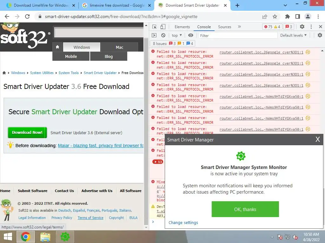Open the Privacy Policy footer link
Viewport: 325px width, 243px height.
(x=62, y=218)
